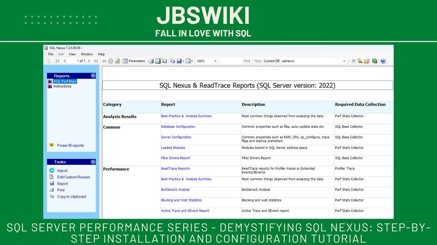Open Blocking and Wait Statistics report

[181, 200]
